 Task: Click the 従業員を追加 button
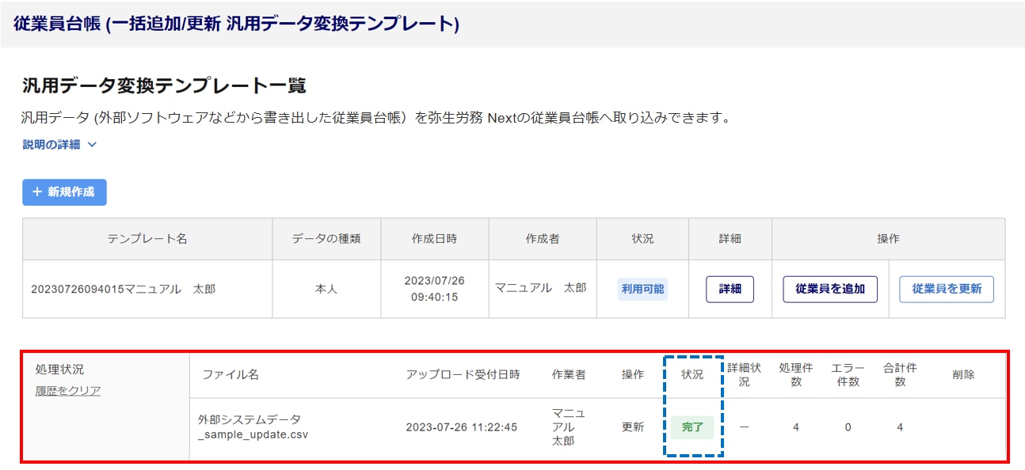point(830,289)
